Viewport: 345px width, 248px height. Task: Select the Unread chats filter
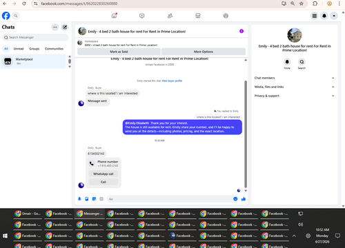[19, 49]
